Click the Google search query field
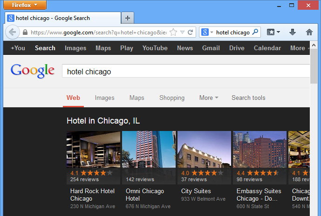Viewport: 321px width, 216px height. point(186,71)
